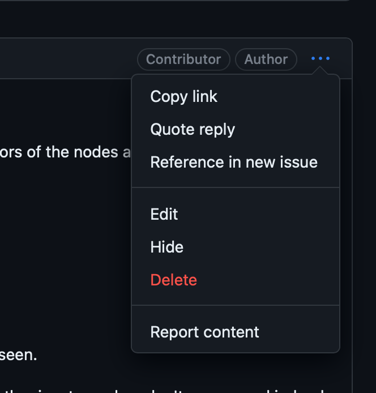
Task: Click the partially visible bottom text line
Action: (176, 391)
